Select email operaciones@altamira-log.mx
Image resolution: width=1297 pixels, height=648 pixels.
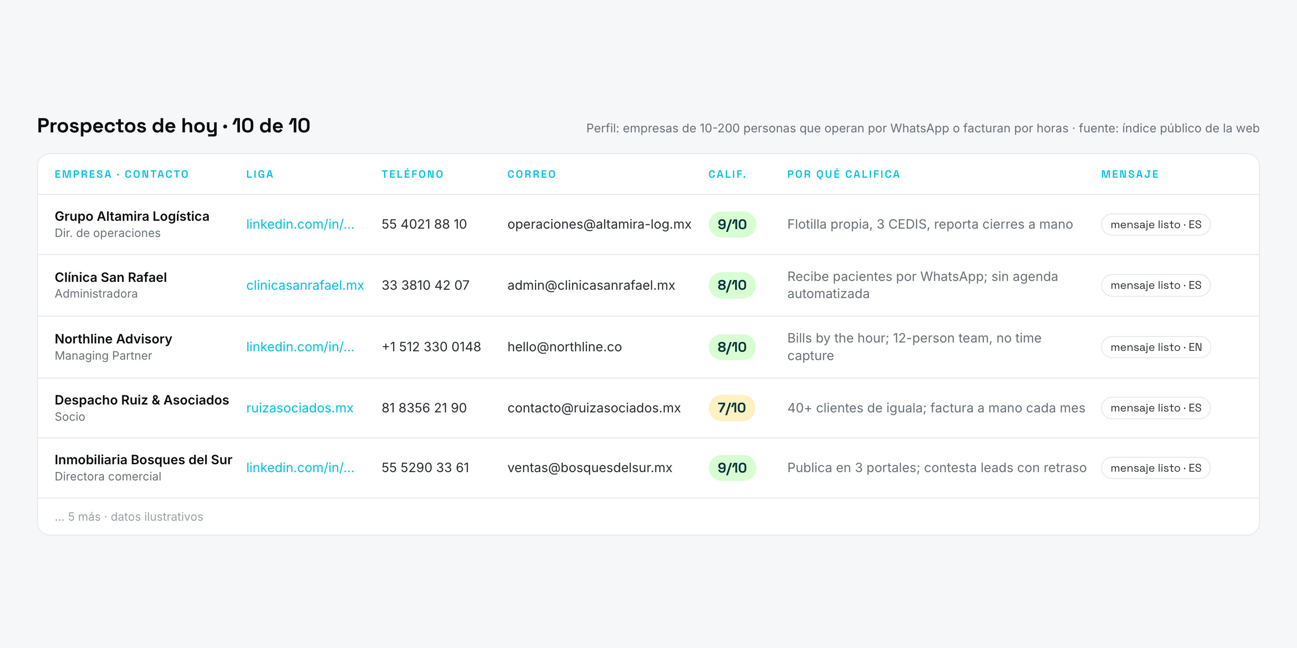[x=599, y=224]
